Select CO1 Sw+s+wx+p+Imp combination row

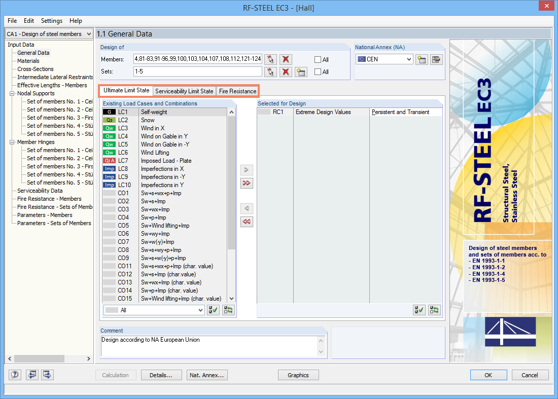(x=165, y=194)
